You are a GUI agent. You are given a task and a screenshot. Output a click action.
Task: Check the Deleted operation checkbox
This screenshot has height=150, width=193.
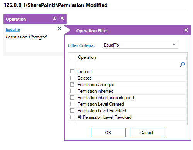72,78
